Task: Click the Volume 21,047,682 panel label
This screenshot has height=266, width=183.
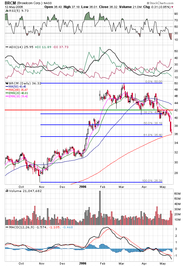Action: click(25, 191)
